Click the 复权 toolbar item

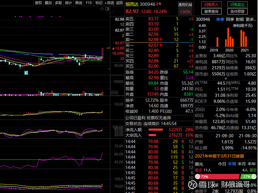38,3
